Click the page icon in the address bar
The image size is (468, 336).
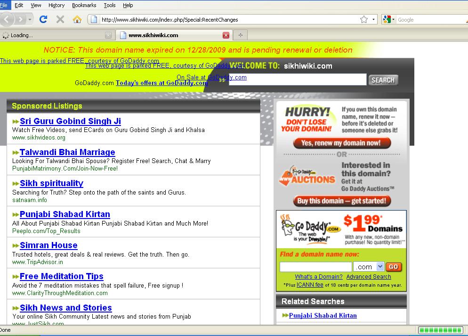(x=94, y=20)
